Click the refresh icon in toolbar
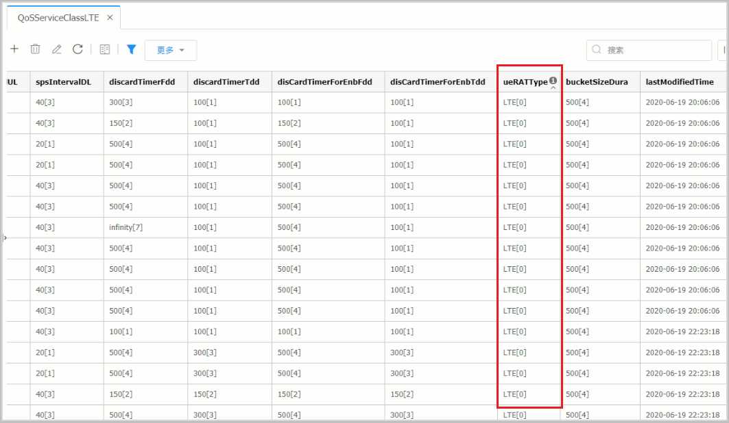Viewport: 729px width, 423px height. (x=77, y=49)
